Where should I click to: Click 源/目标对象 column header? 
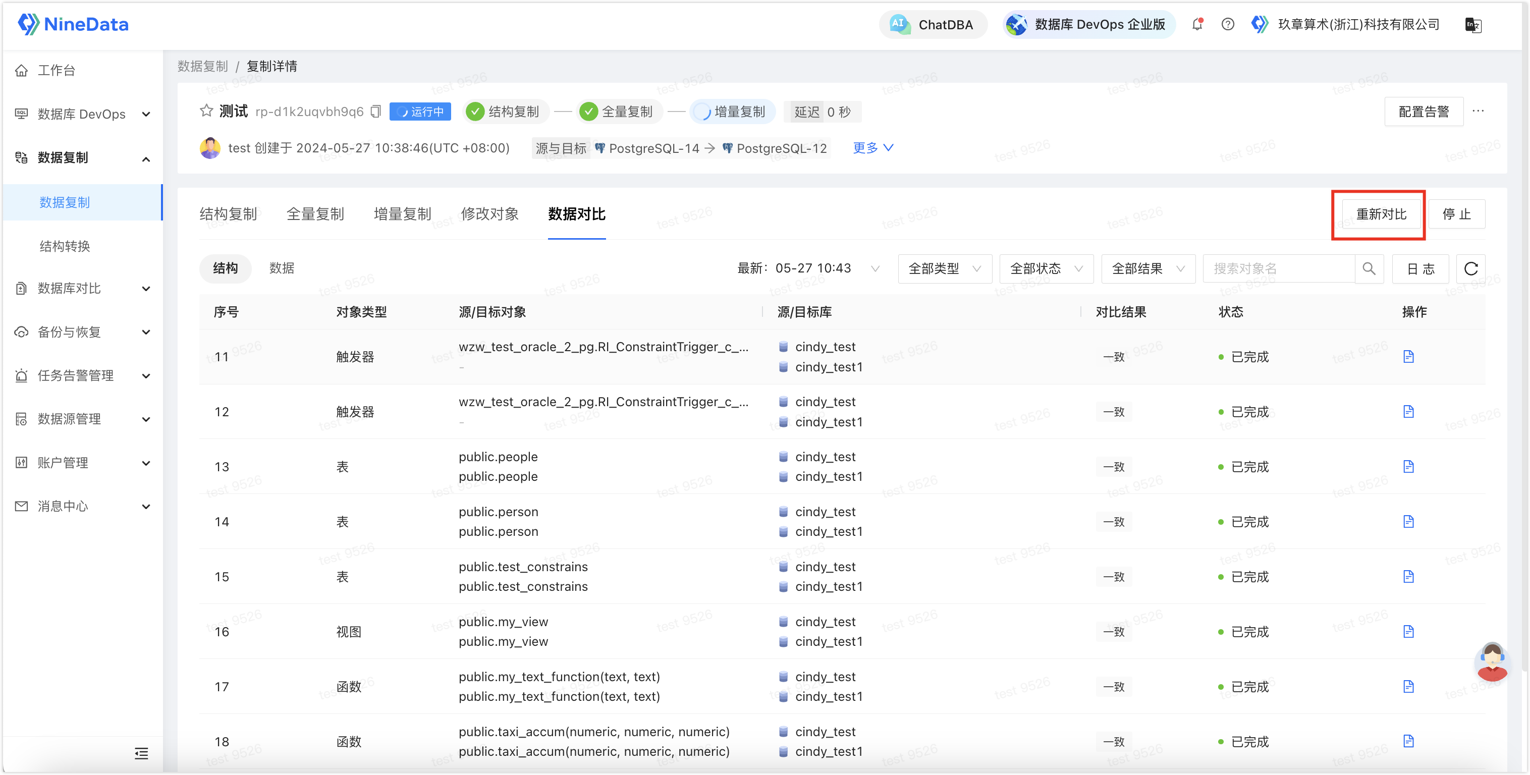(492, 312)
